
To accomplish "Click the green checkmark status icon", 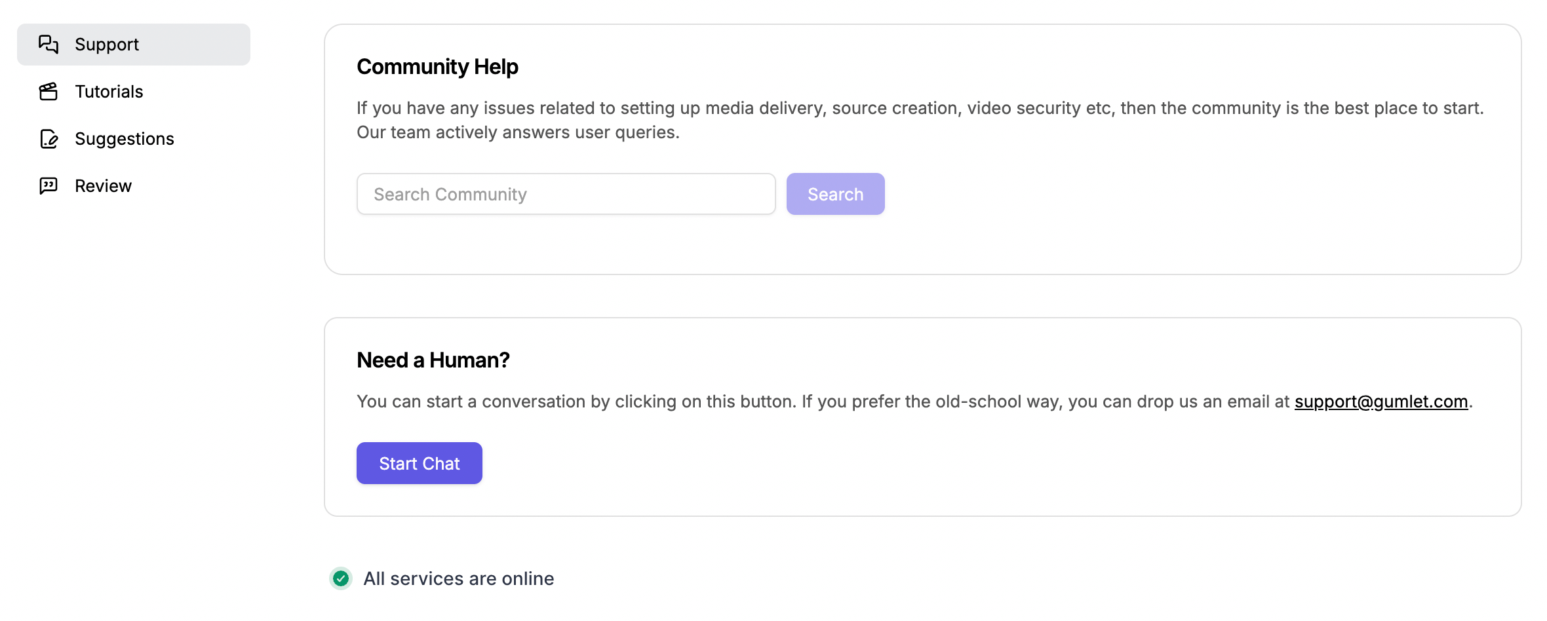I will (x=341, y=578).
